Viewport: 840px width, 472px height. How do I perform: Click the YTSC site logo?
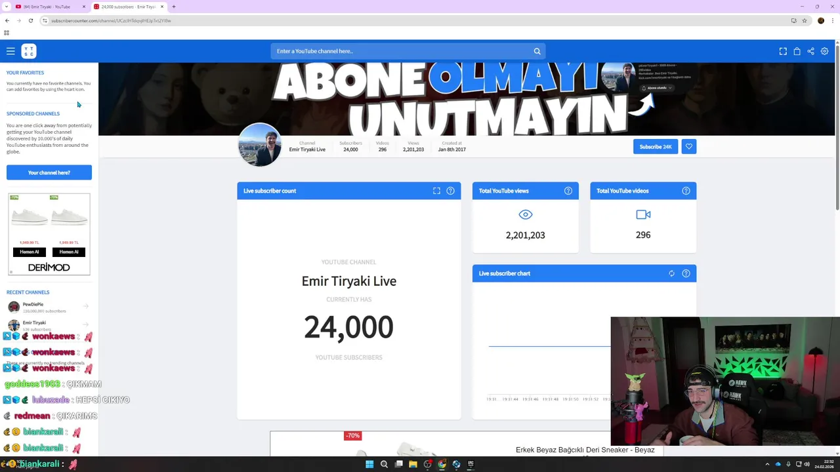click(28, 51)
